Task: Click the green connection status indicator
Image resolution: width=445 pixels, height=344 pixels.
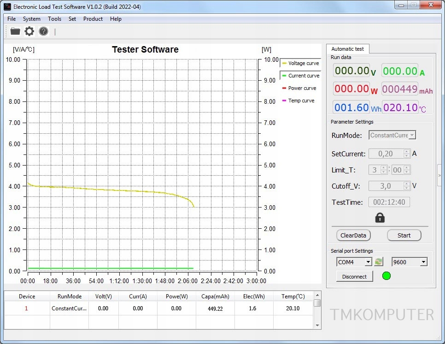Action: 386,276
